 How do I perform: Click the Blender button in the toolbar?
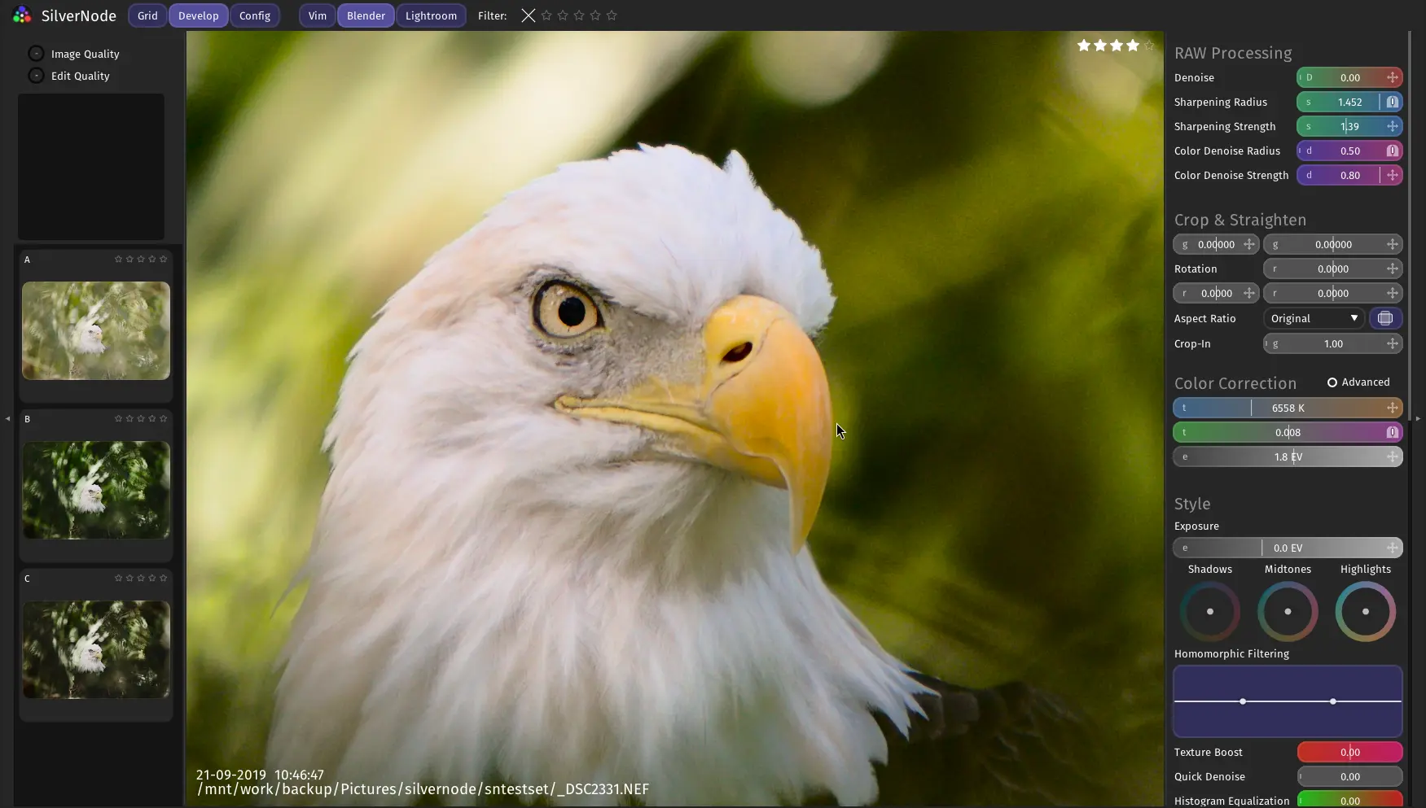[365, 15]
